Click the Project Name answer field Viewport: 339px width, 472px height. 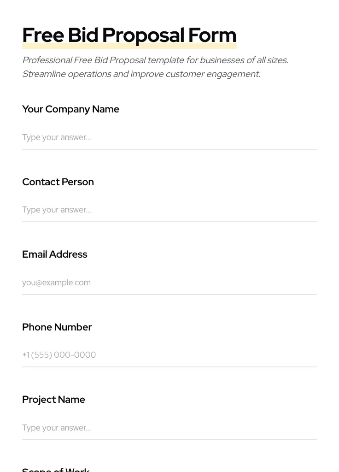tap(169, 428)
